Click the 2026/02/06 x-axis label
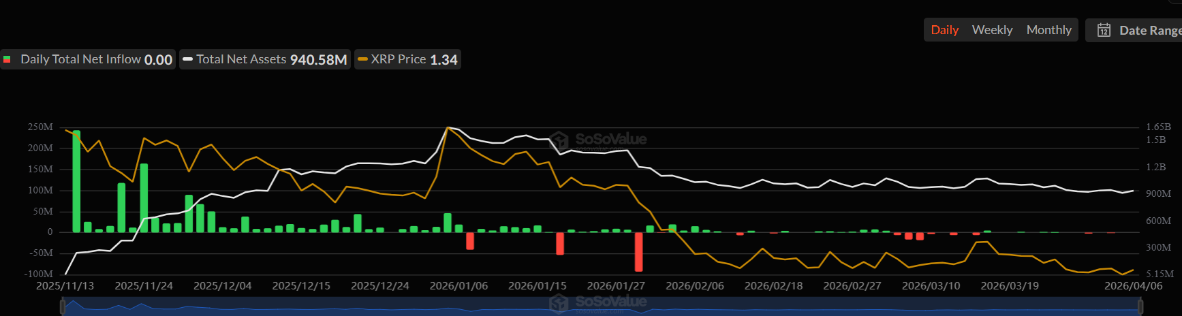Screen dimensions: 1182x316 pyautogui.click(x=695, y=285)
